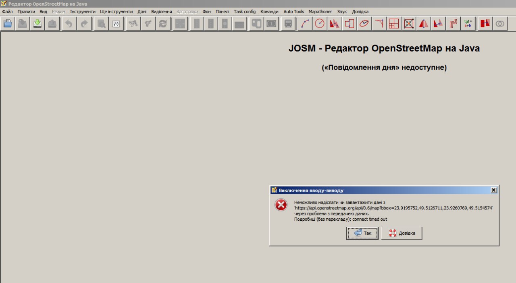
Task: Select the red circle with radius tool
Action: (320, 24)
